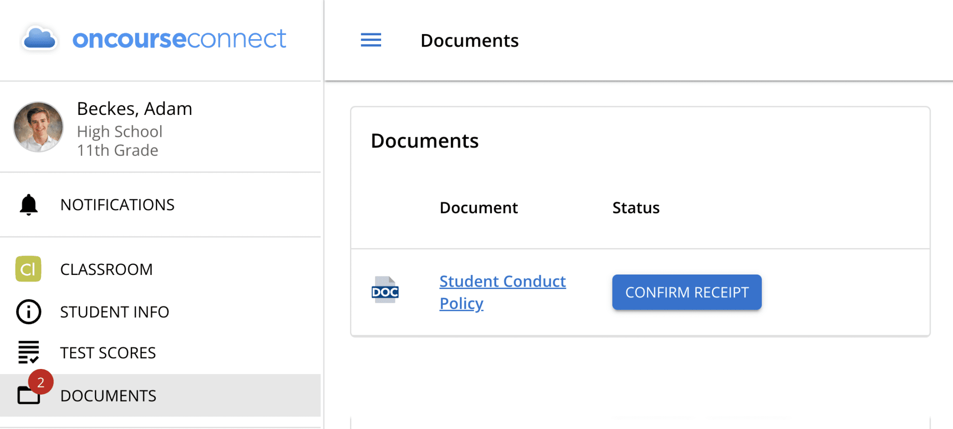Select the DOCUMENTS sidebar label
Screen dimensions: 953x429
coord(108,396)
